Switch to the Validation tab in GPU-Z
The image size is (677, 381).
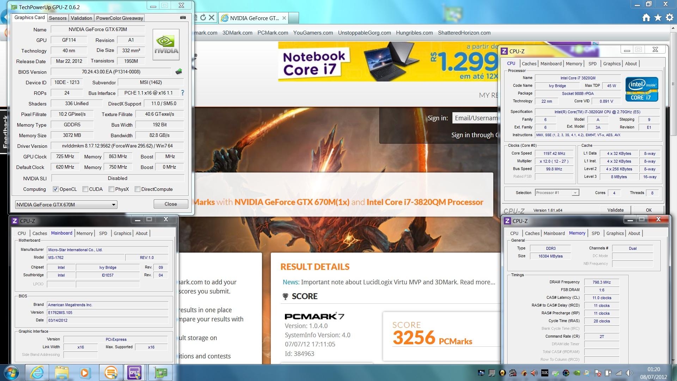click(x=81, y=18)
